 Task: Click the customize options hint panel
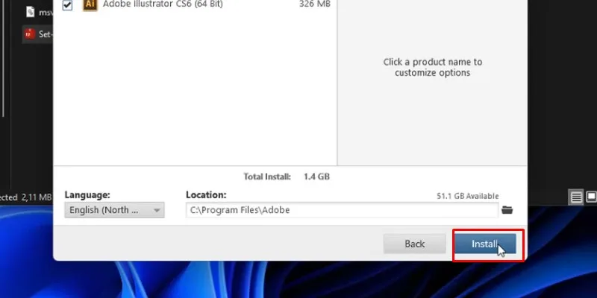tap(433, 67)
